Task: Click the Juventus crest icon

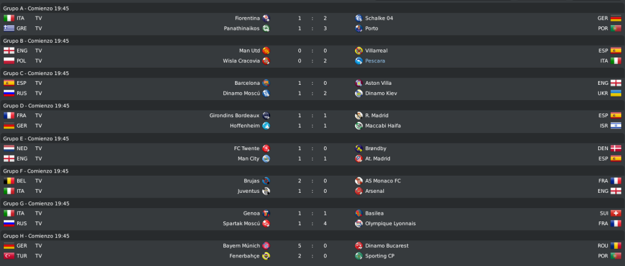Action: (266, 191)
